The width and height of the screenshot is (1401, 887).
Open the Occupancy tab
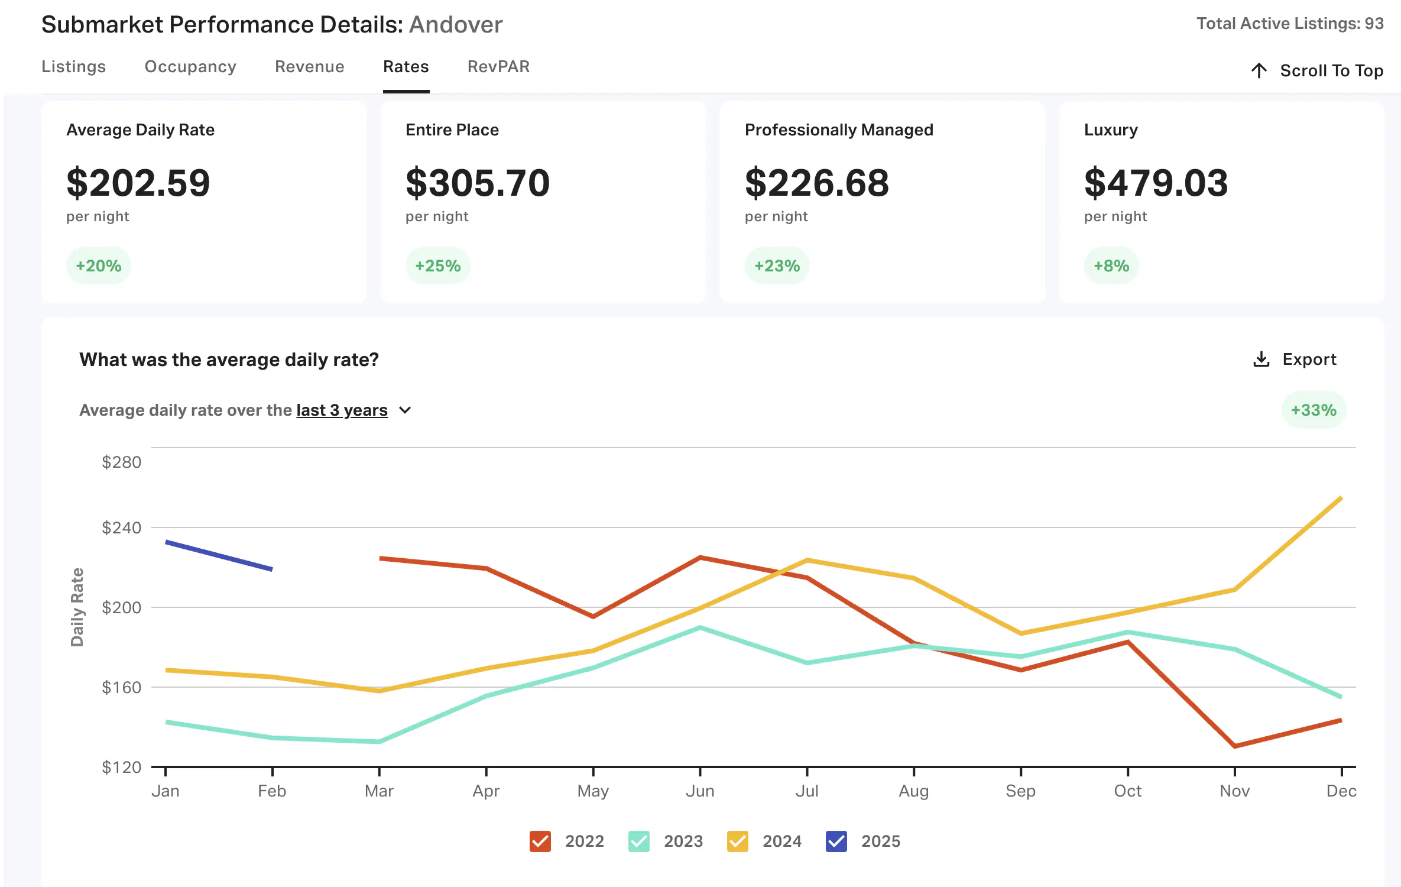(x=190, y=67)
